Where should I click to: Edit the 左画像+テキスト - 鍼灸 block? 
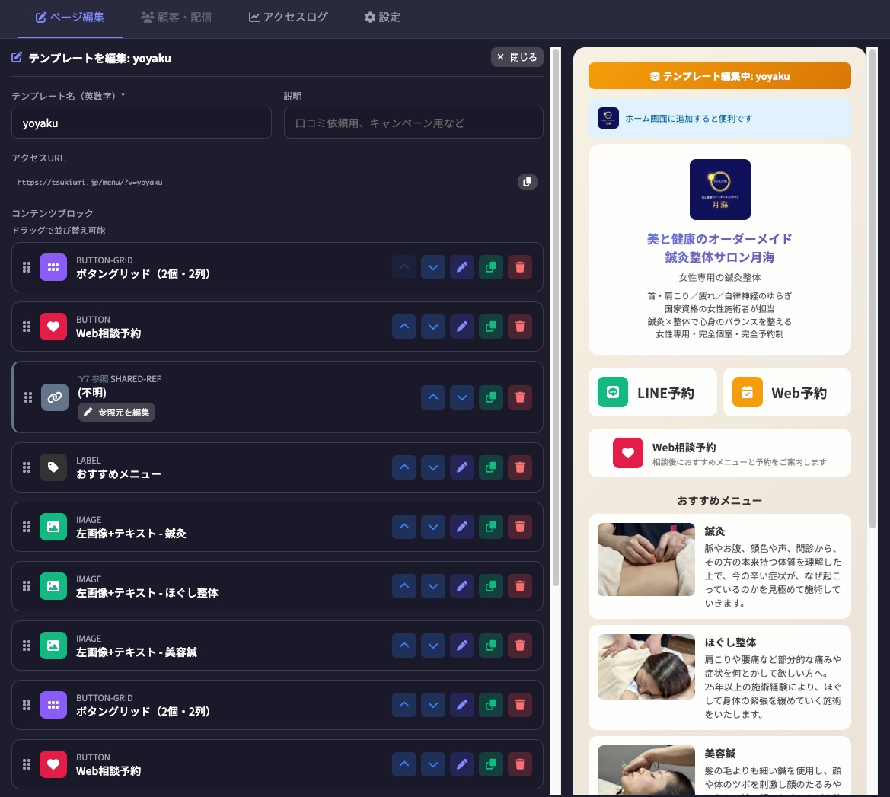462,527
